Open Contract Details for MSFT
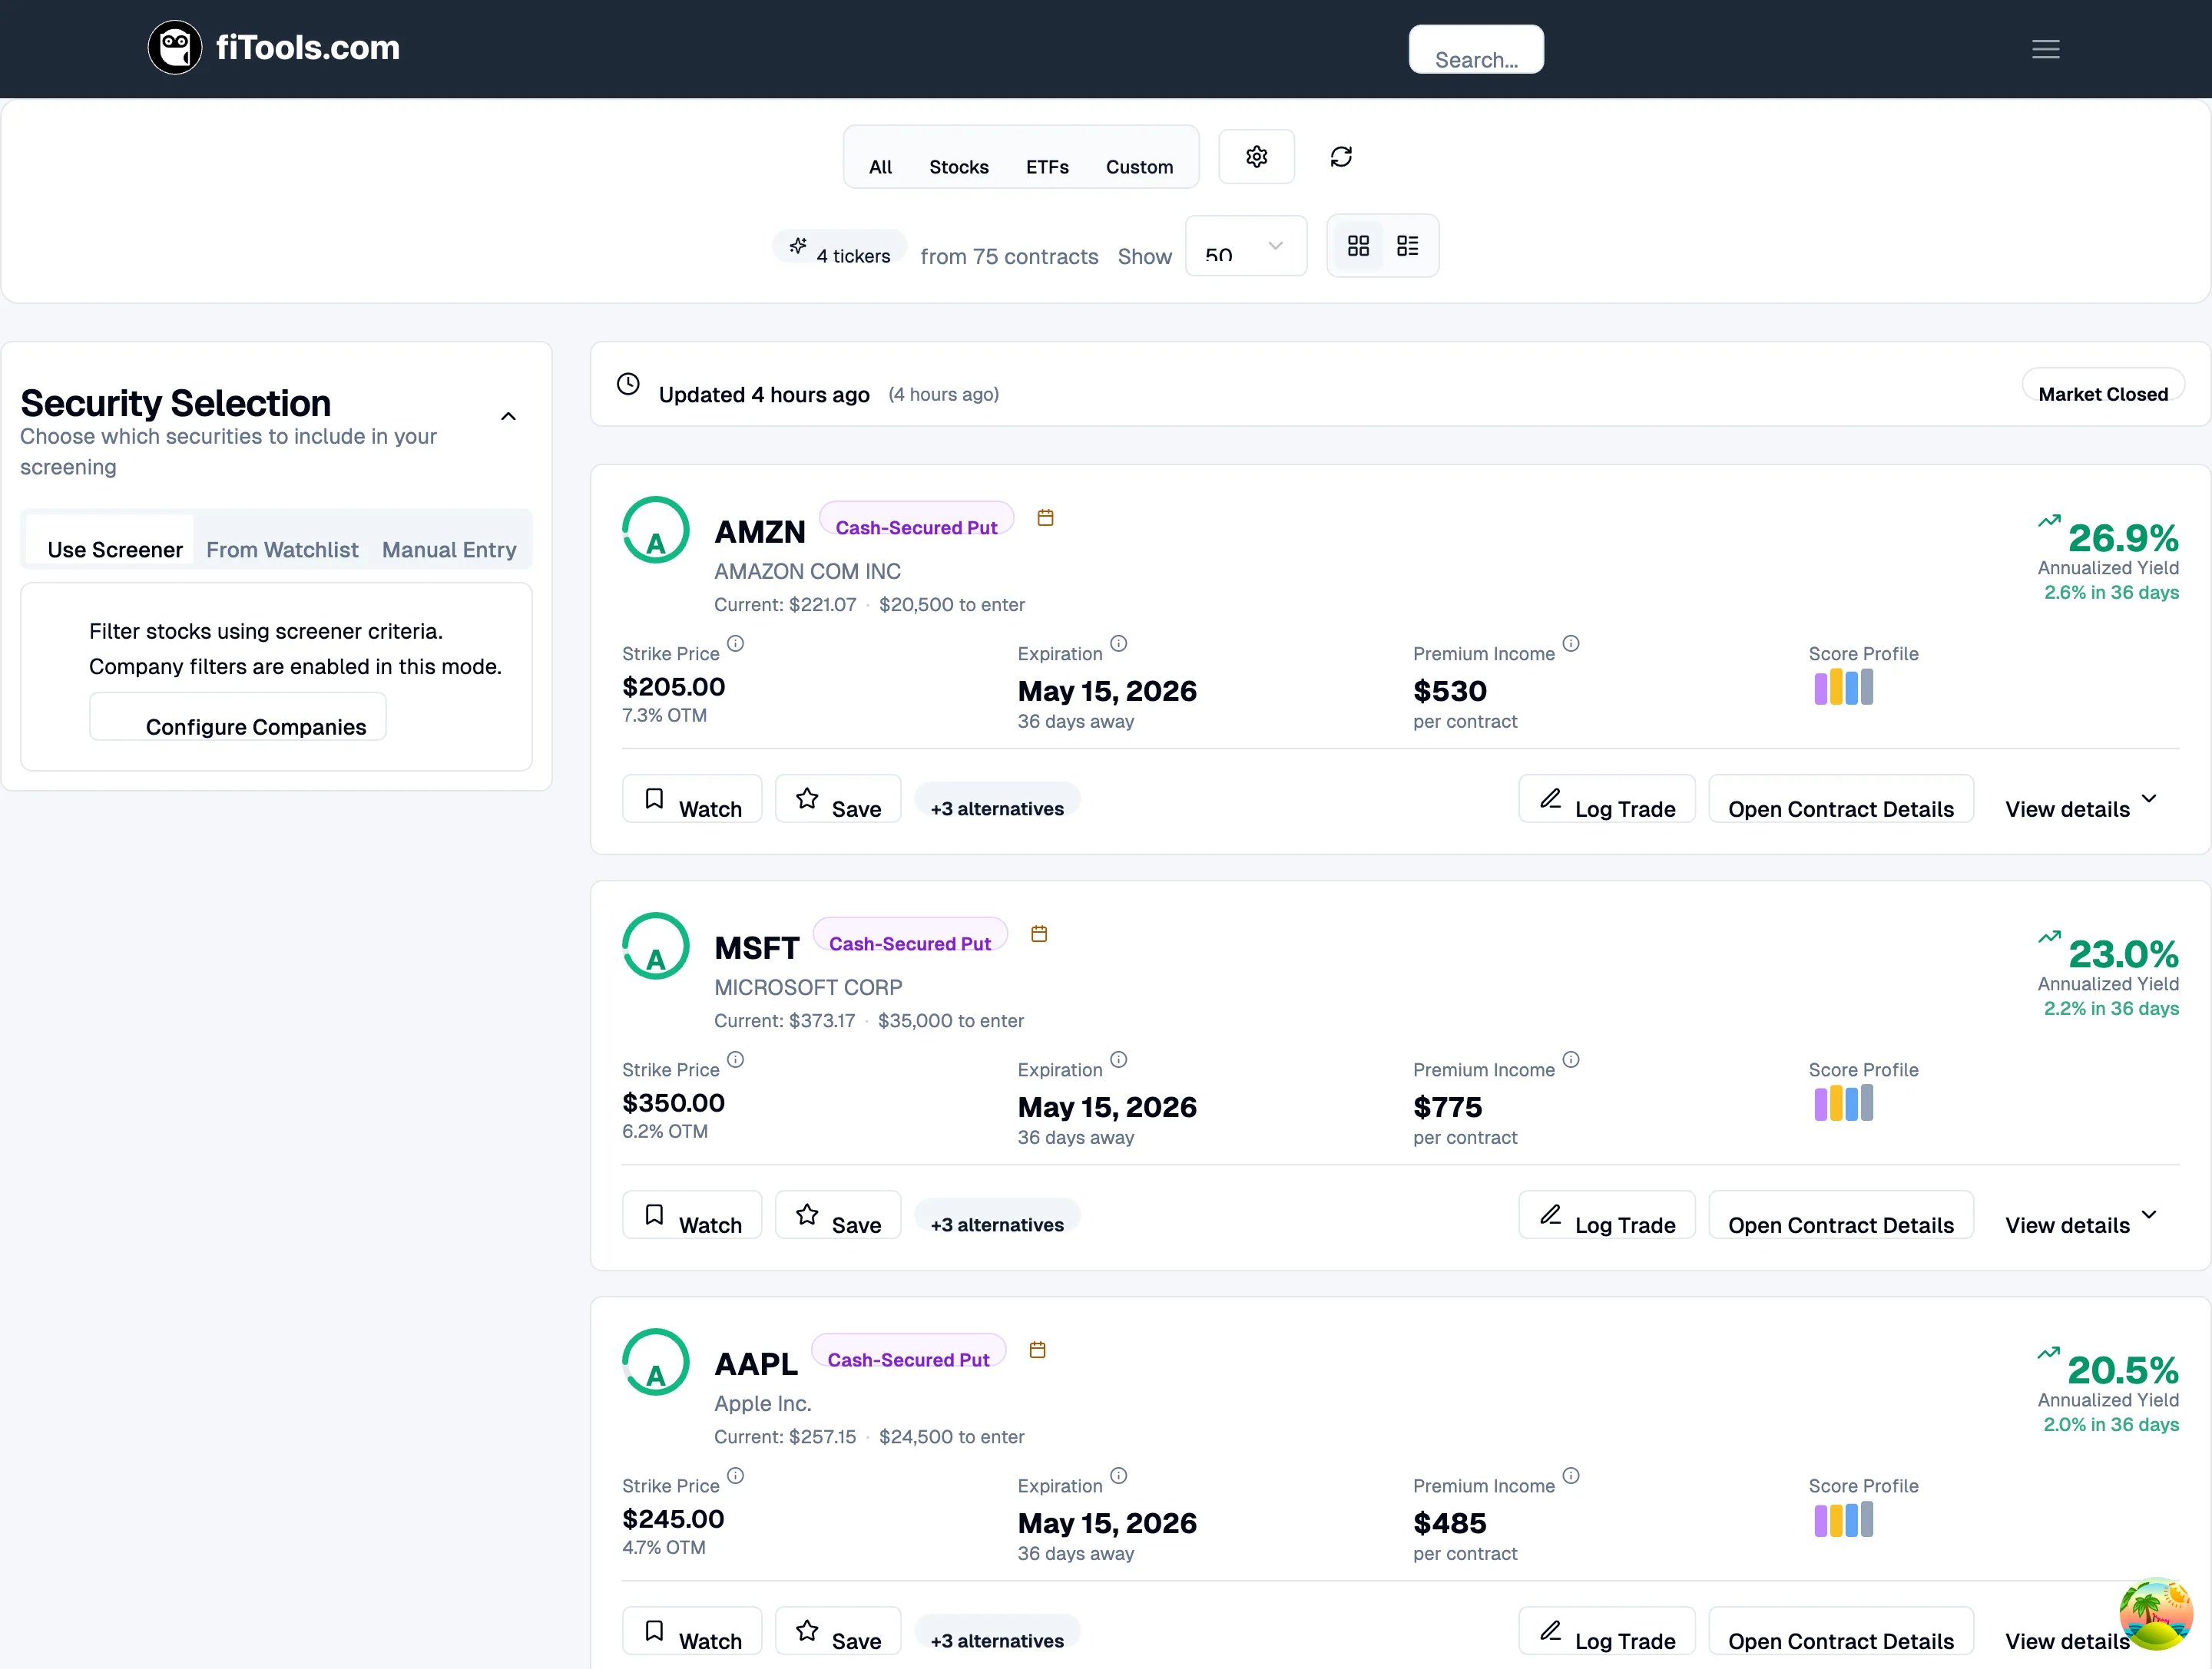This screenshot has width=2212, height=1669. tap(1841, 1215)
